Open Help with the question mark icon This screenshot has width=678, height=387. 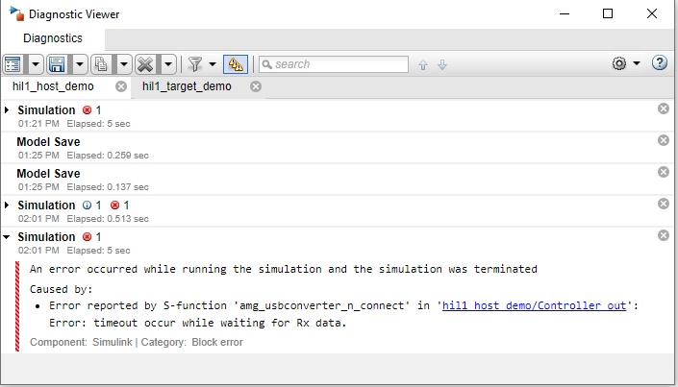(x=660, y=63)
